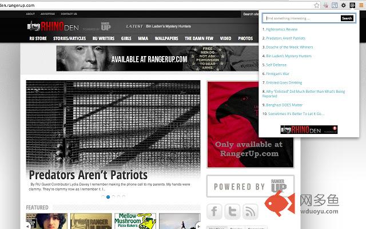Open the Benghazi DOES Matter link
Screen dimensions: 366x229
point(284,105)
